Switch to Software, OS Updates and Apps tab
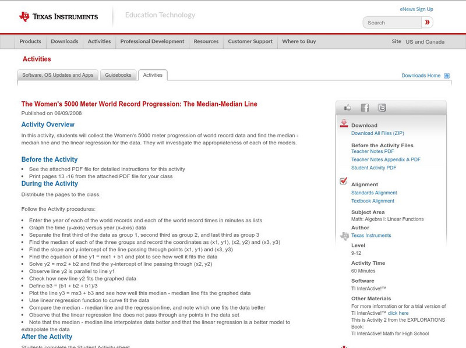This screenshot has height=348, width=466. point(58,75)
